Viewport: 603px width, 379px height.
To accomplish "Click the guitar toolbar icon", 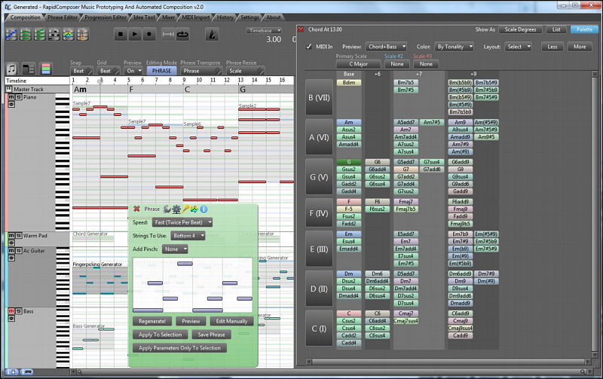I will [x=82, y=35].
